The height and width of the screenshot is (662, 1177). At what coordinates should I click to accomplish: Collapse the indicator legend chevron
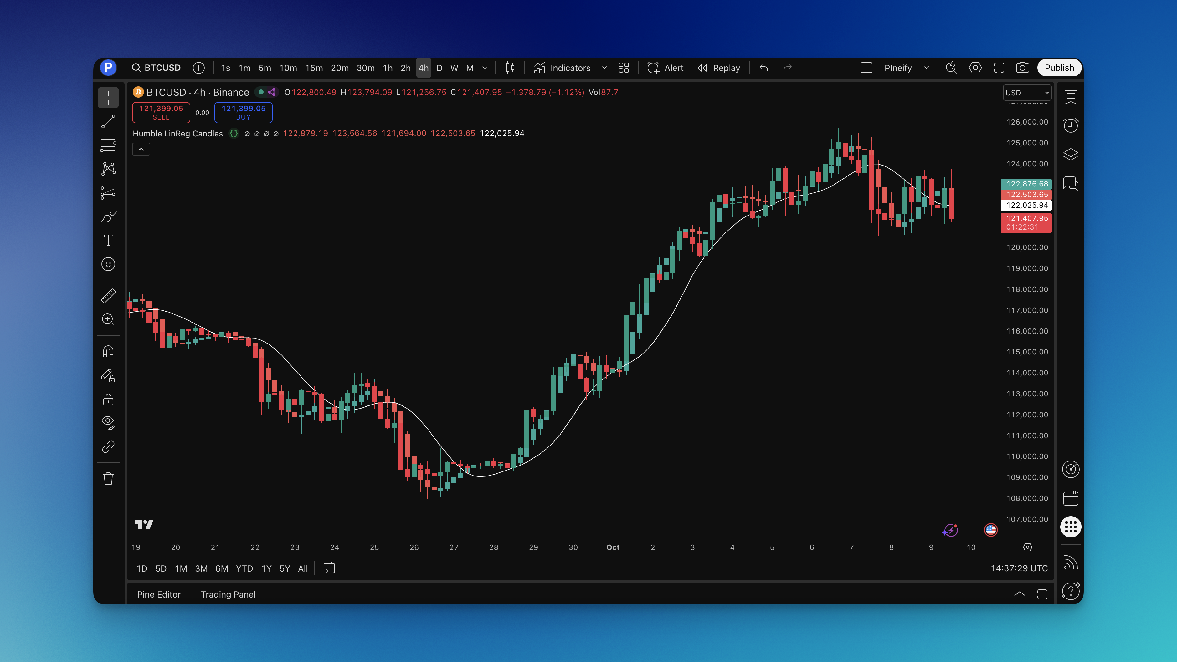141,149
